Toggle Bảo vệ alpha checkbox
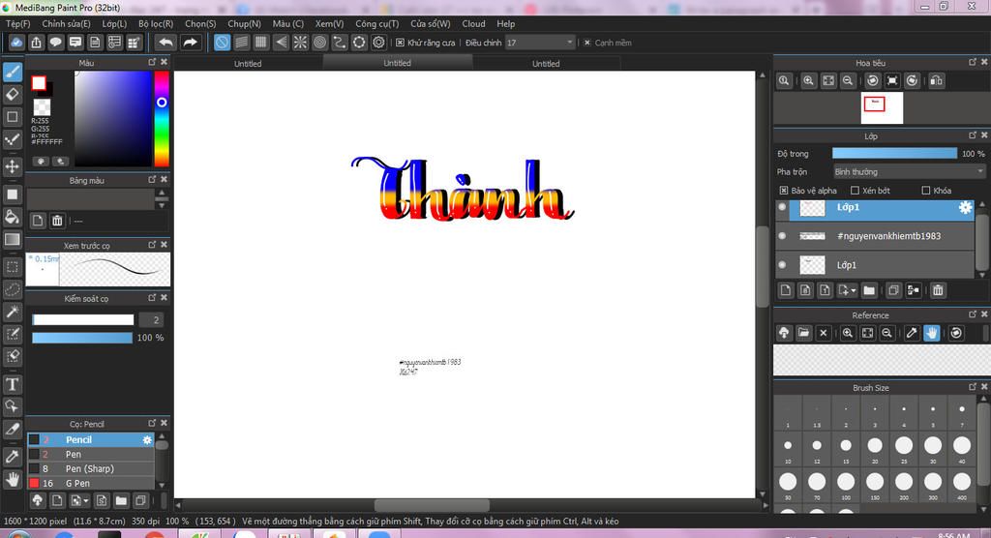 [784, 191]
